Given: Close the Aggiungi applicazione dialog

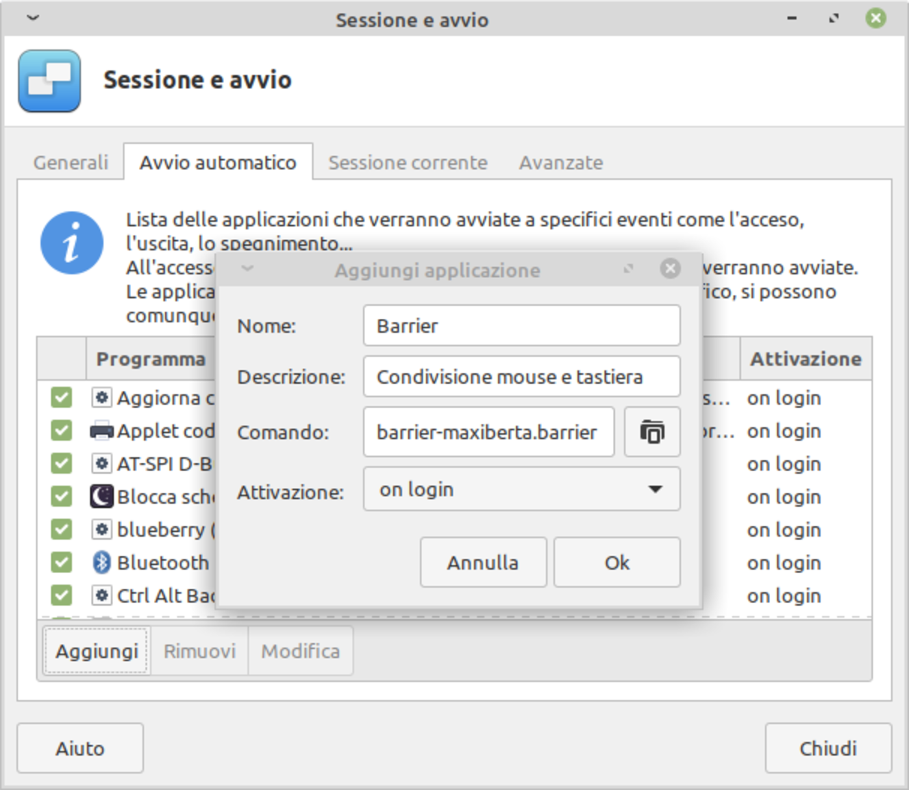Looking at the screenshot, I should pos(670,269).
